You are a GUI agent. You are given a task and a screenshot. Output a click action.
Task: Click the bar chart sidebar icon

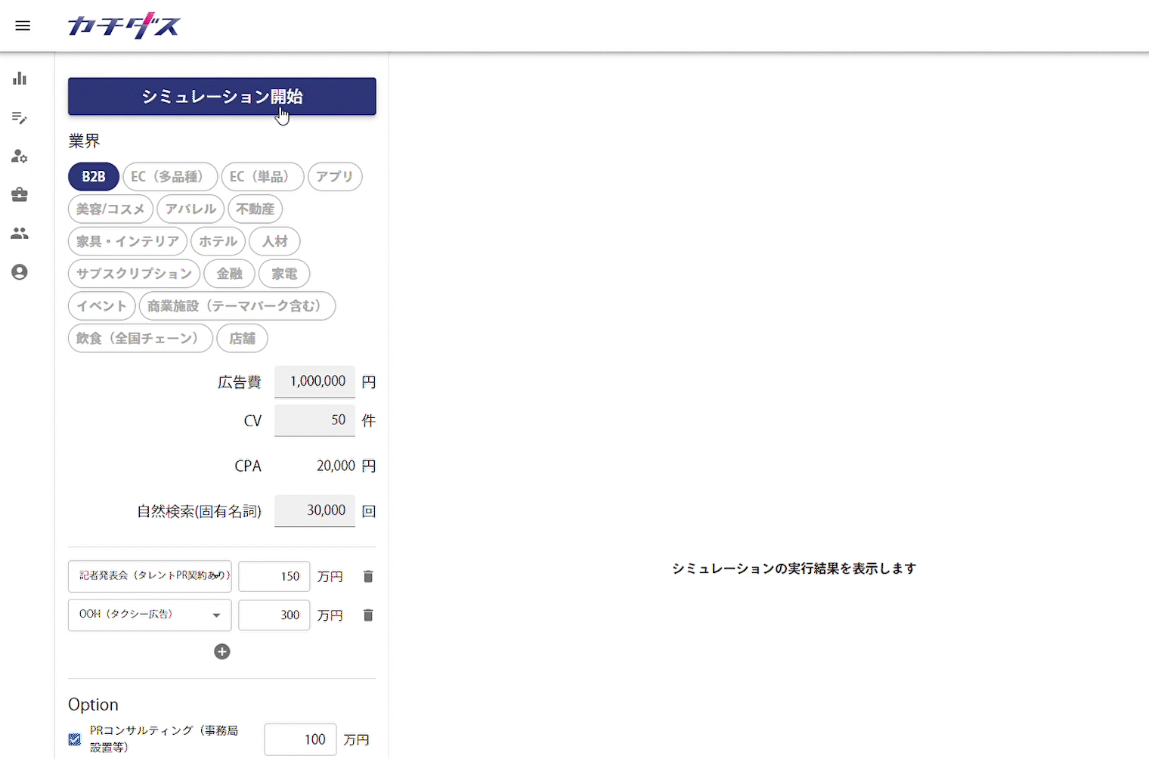(x=20, y=79)
